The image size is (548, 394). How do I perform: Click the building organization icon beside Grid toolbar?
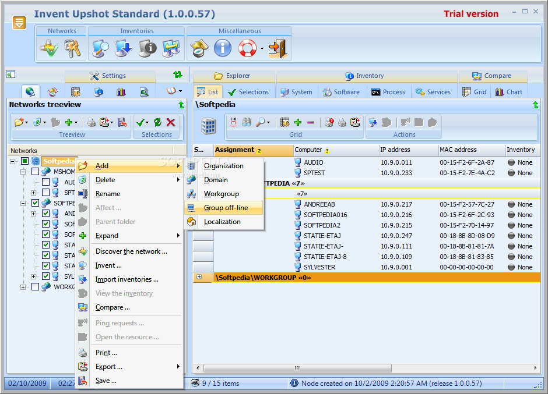[x=209, y=126]
